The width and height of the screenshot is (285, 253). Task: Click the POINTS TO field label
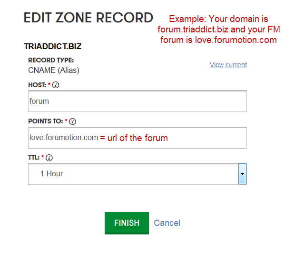(x=46, y=121)
